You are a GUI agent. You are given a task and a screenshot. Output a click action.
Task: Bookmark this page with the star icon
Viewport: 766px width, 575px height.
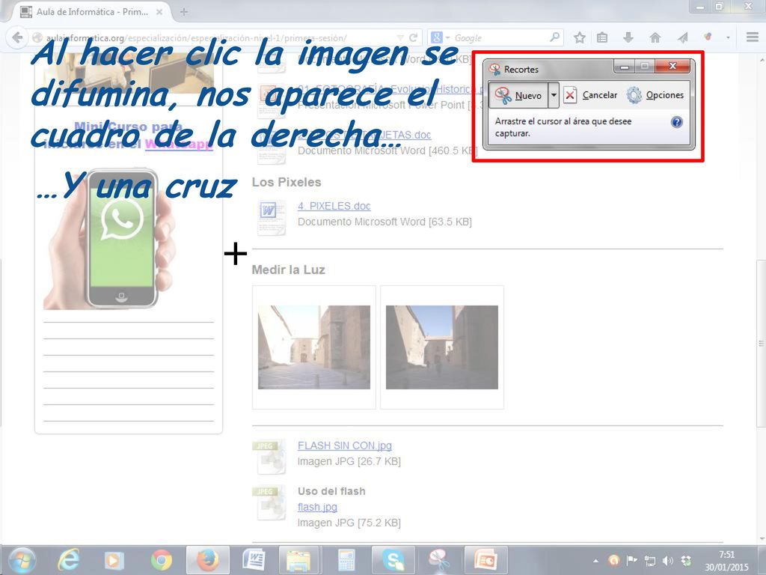(580, 37)
